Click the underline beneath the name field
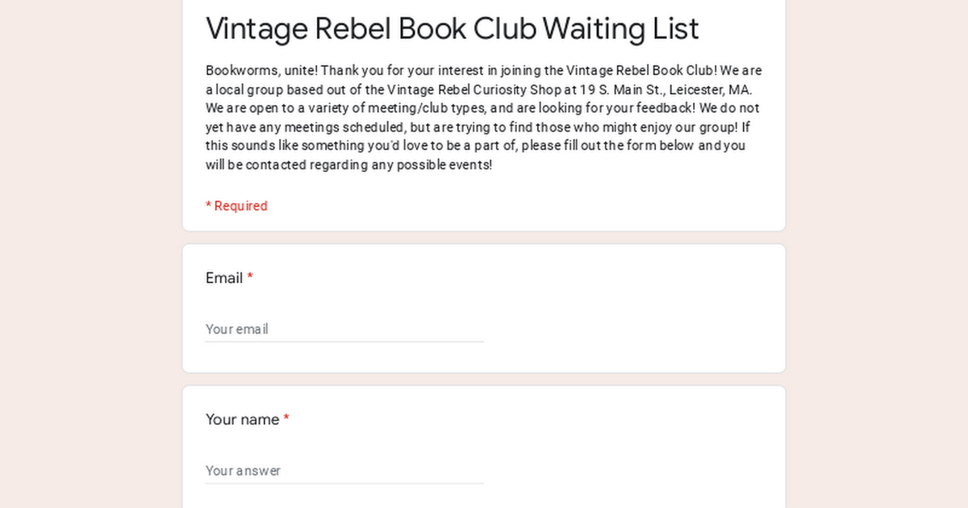Image resolution: width=968 pixels, height=508 pixels. (x=344, y=483)
